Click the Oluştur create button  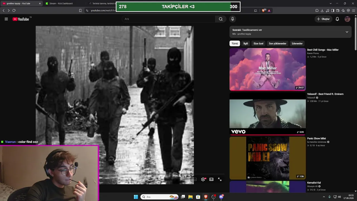[323, 19]
